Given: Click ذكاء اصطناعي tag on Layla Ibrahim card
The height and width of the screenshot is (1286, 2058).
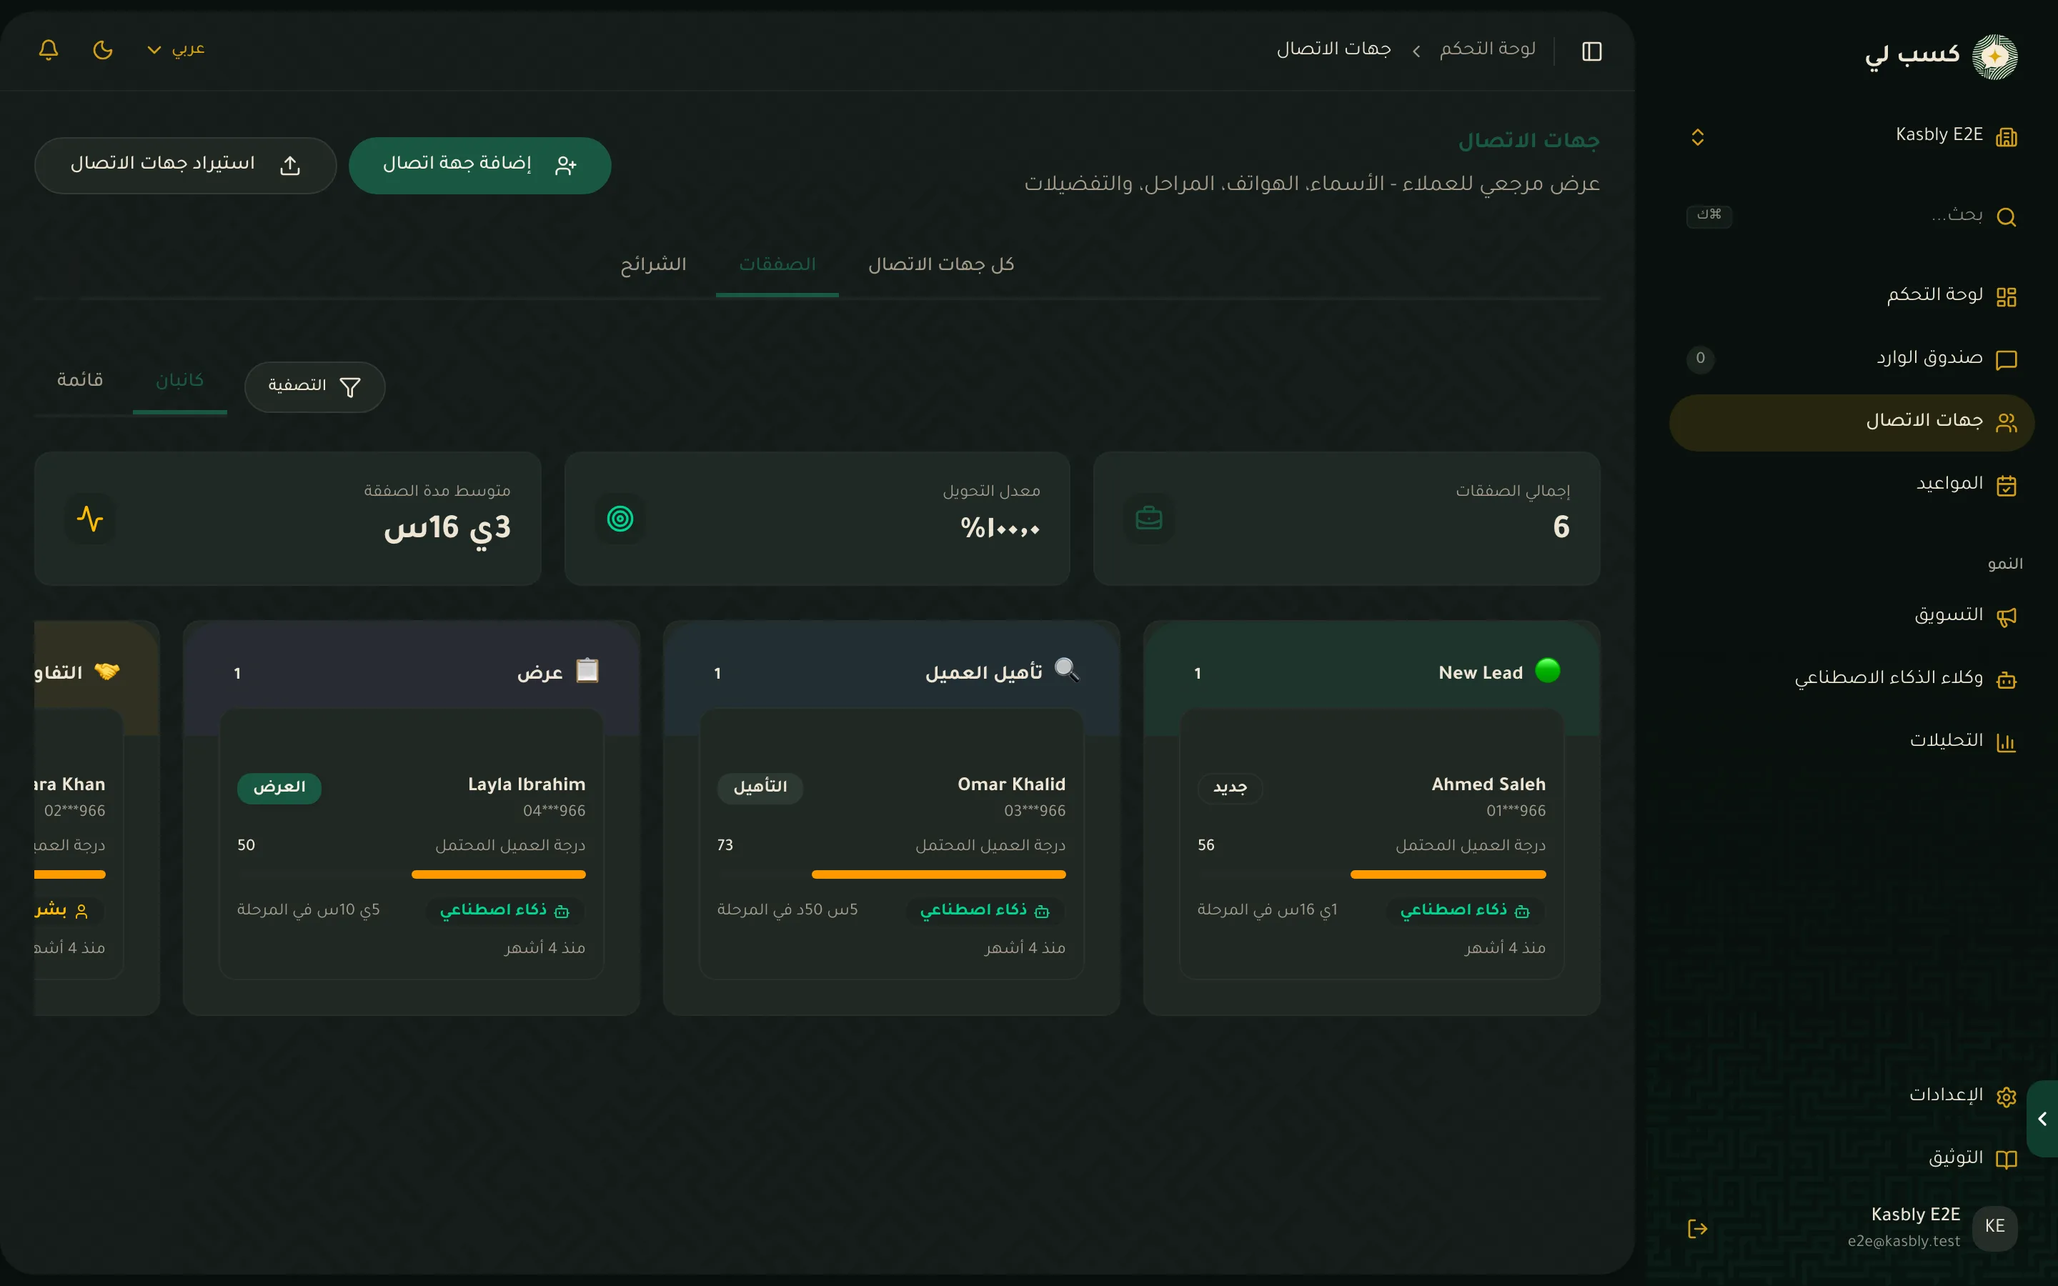Looking at the screenshot, I should tap(505, 910).
